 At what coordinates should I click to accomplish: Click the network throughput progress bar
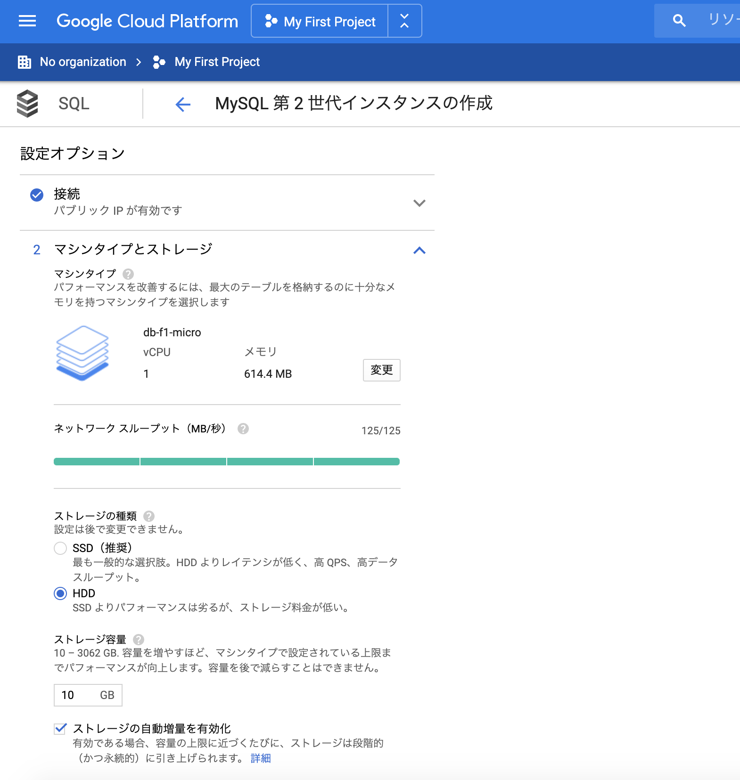[x=227, y=462]
